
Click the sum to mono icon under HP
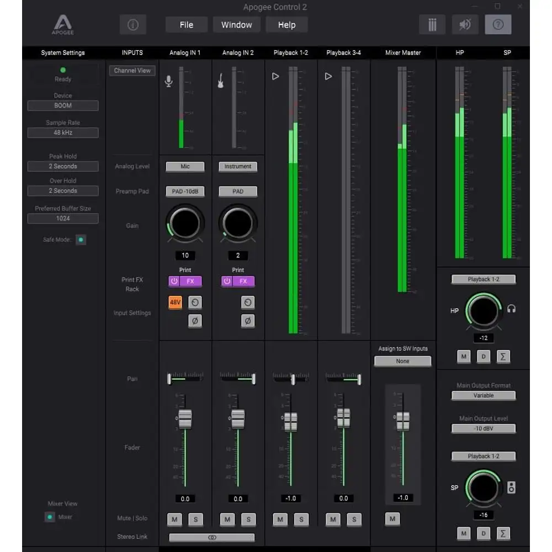coord(503,357)
